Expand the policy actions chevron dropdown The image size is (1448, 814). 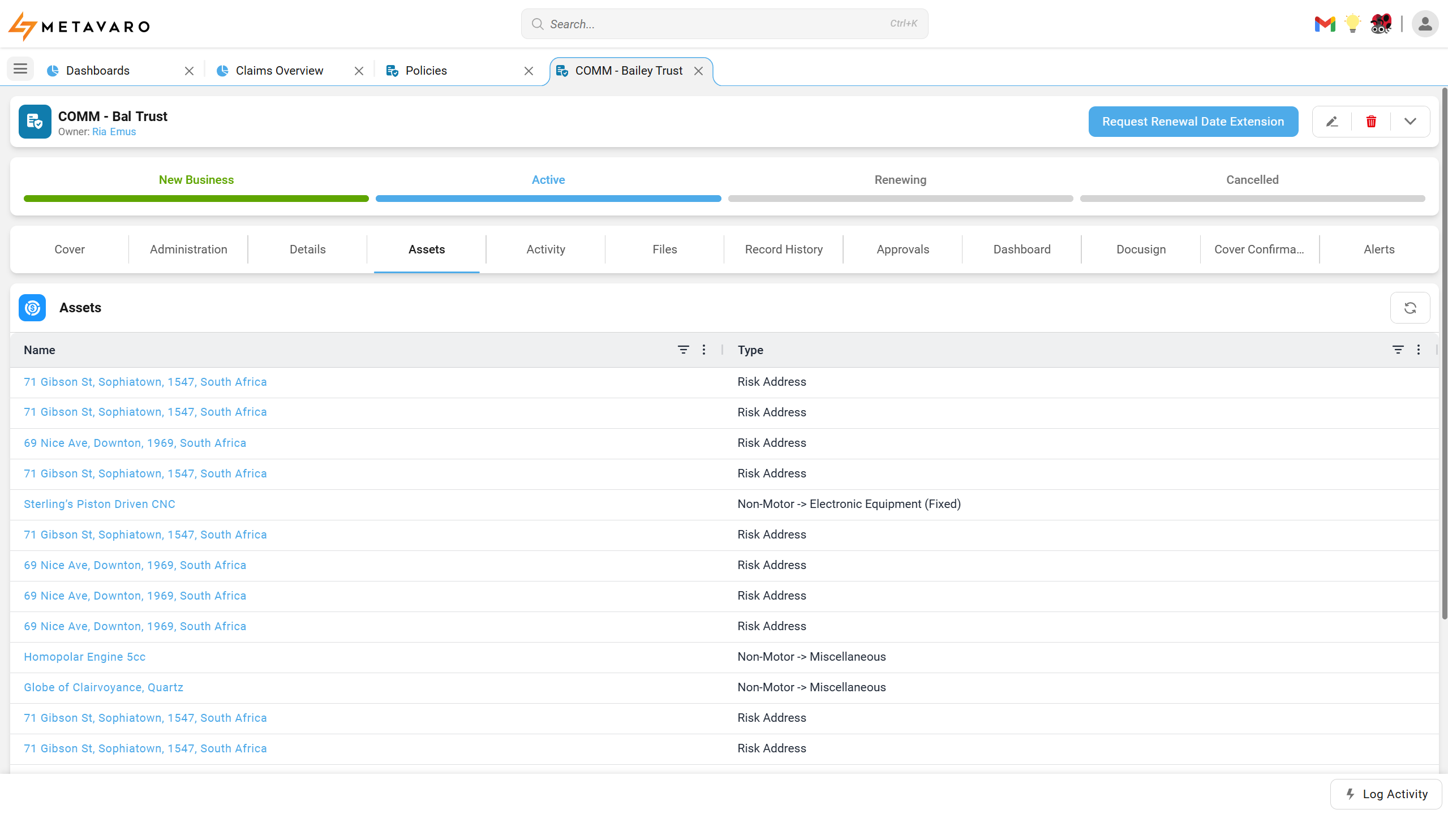tap(1410, 122)
